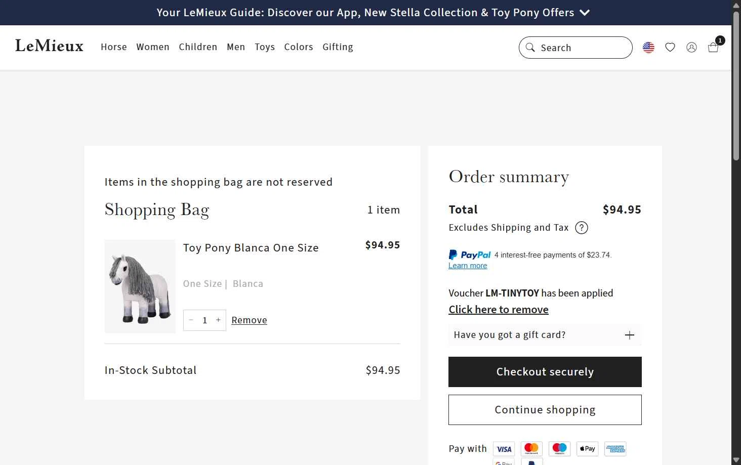This screenshot has height=465, width=741.
Task: Expand the LeMieux Guide banner chevron
Action: pos(585,13)
